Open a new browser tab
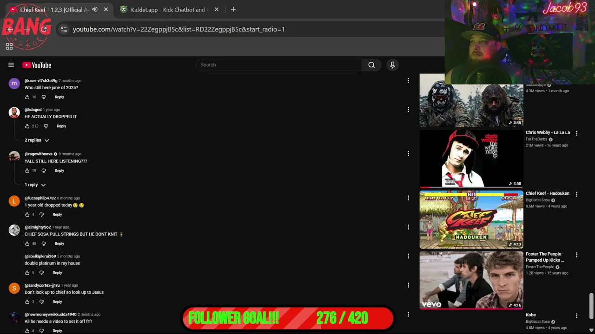Image resolution: width=595 pixels, height=334 pixels. pos(233,9)
